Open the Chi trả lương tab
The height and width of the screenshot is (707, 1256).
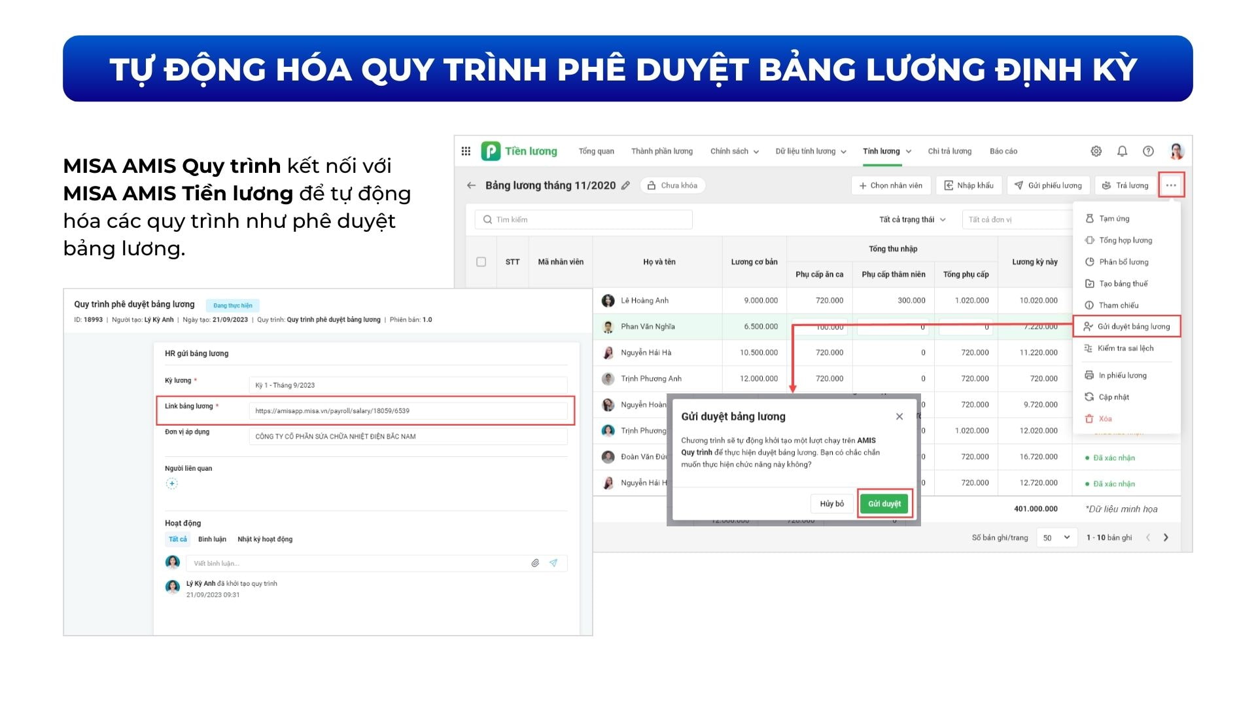tap(950, 151)
